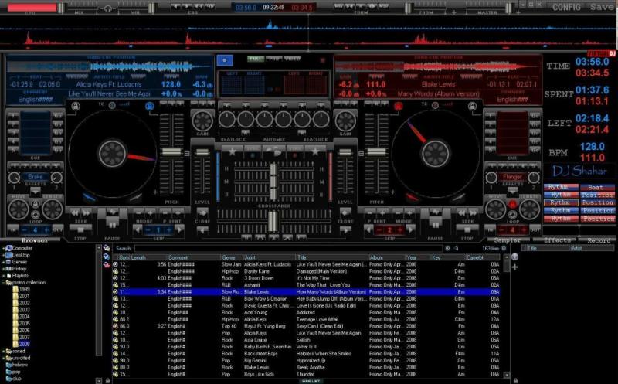Click the left deck pitch slider handle
The height and width of the screenshot is (384, 618).
tap(171, 151)
